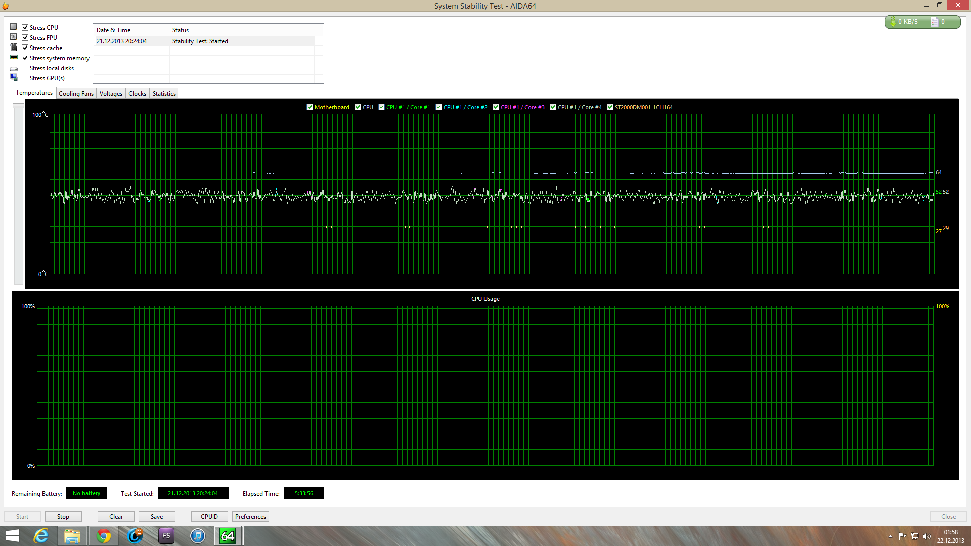Open the Preferences dialog
This screenshot has height=546, width=971.
[250, 517]
